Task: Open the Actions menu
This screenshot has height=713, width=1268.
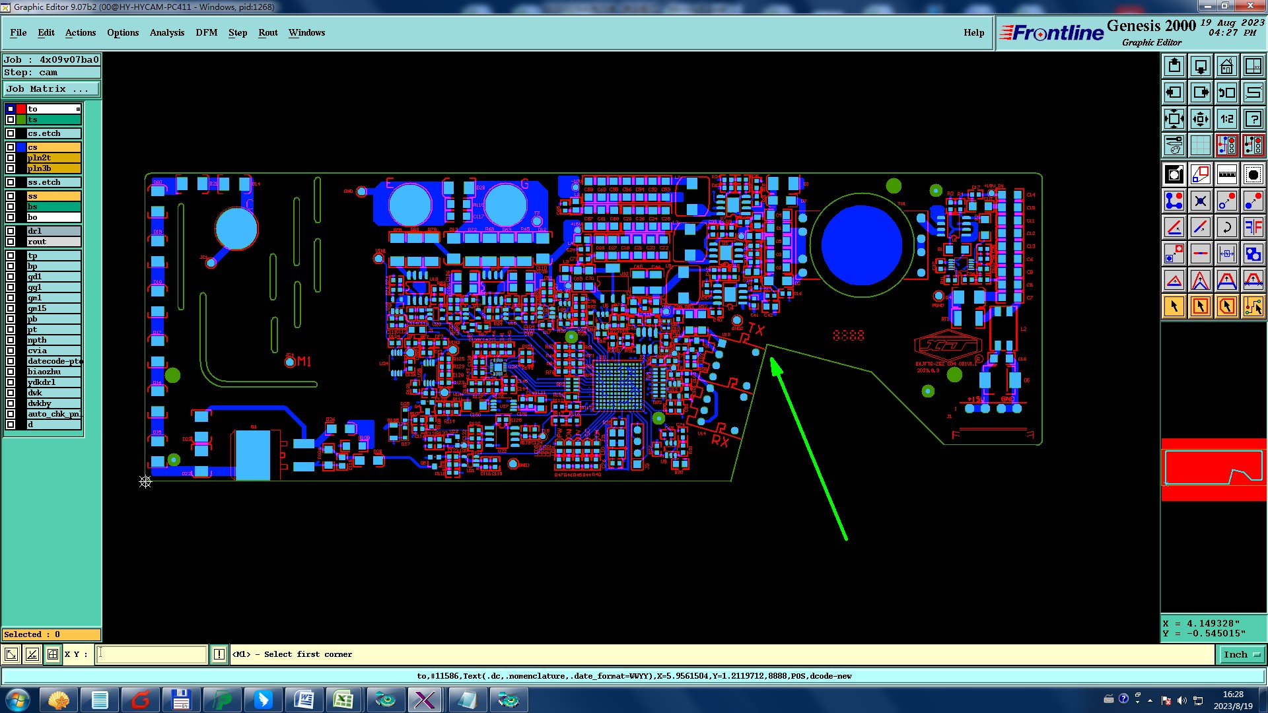Action: [x=81, y=32]
